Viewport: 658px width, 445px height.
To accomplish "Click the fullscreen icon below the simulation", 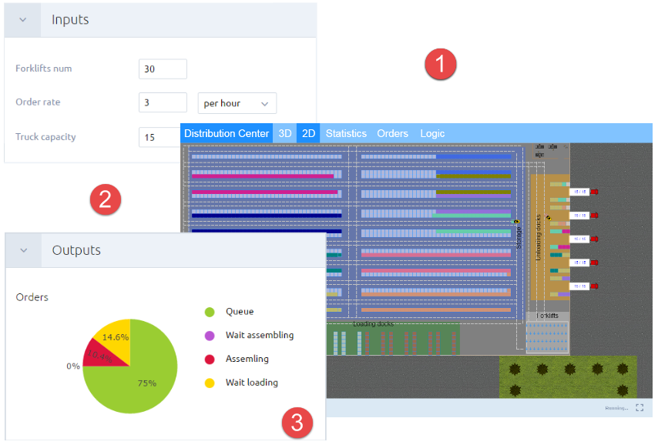I will click(x=640, y=408).
